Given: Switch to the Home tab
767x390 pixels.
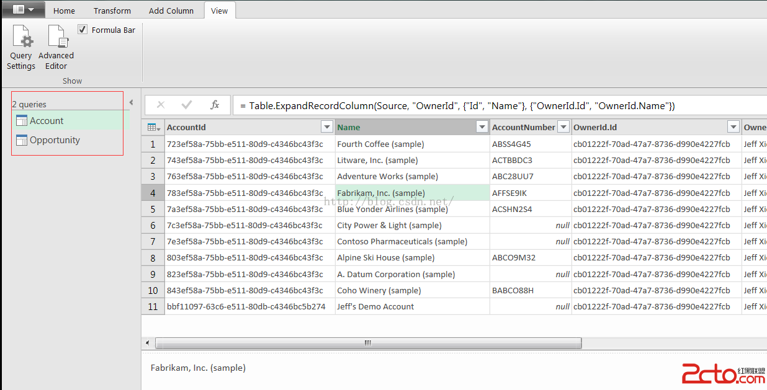Looking at the screenshot, I should 64,11.
